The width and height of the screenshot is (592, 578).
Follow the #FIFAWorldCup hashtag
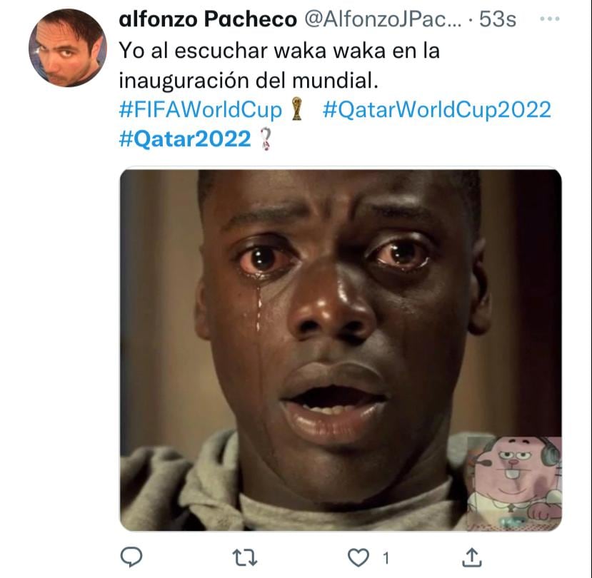201,110
